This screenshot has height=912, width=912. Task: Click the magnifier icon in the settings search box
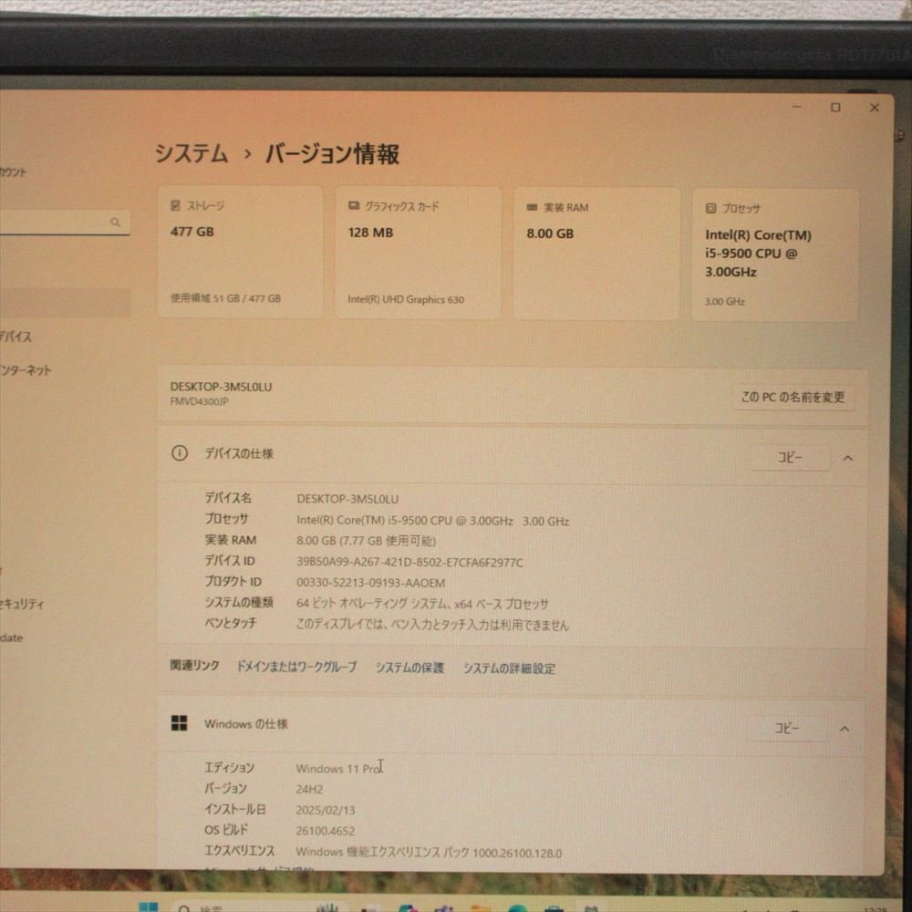click(115, 223)
